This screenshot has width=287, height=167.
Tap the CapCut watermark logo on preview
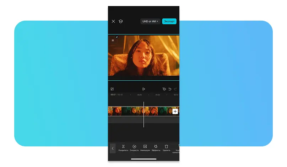113,40
